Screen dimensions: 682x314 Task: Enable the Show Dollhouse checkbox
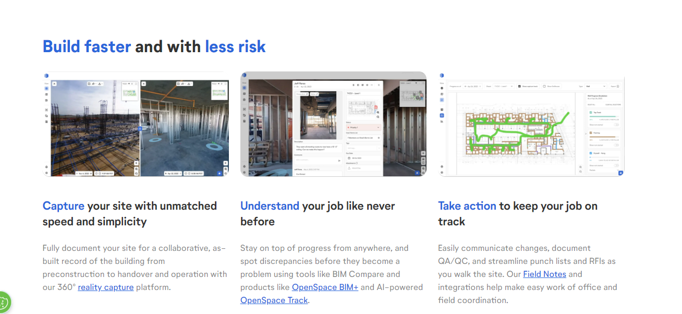tap(544, 86)
